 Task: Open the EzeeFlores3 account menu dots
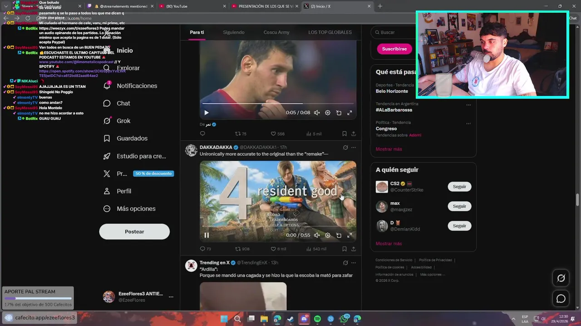[171, 297]
